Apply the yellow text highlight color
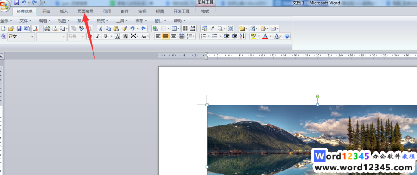Screen dimensions: 417x175 click(254, 36)
